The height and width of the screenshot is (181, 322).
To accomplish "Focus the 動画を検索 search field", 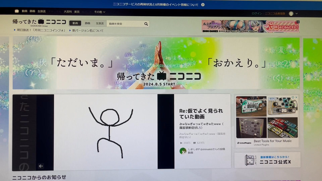I will pos(125,24).
